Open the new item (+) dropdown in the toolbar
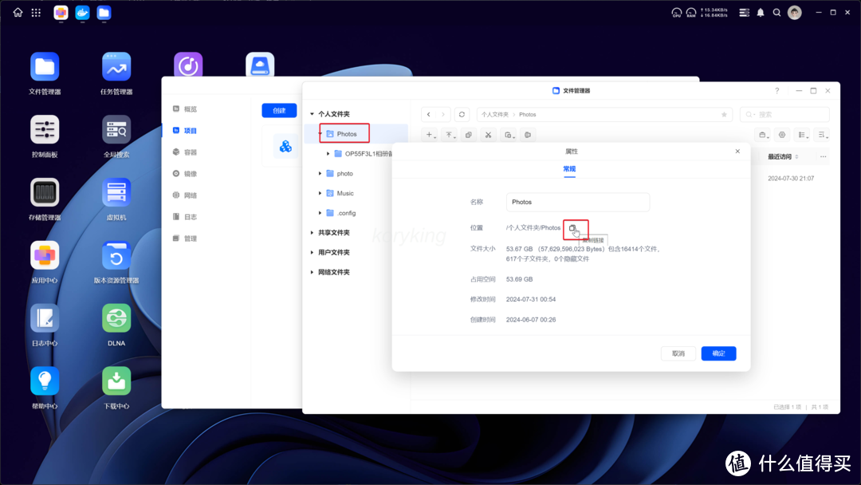Viewport: 861px width, 485px height. (430, 135)
